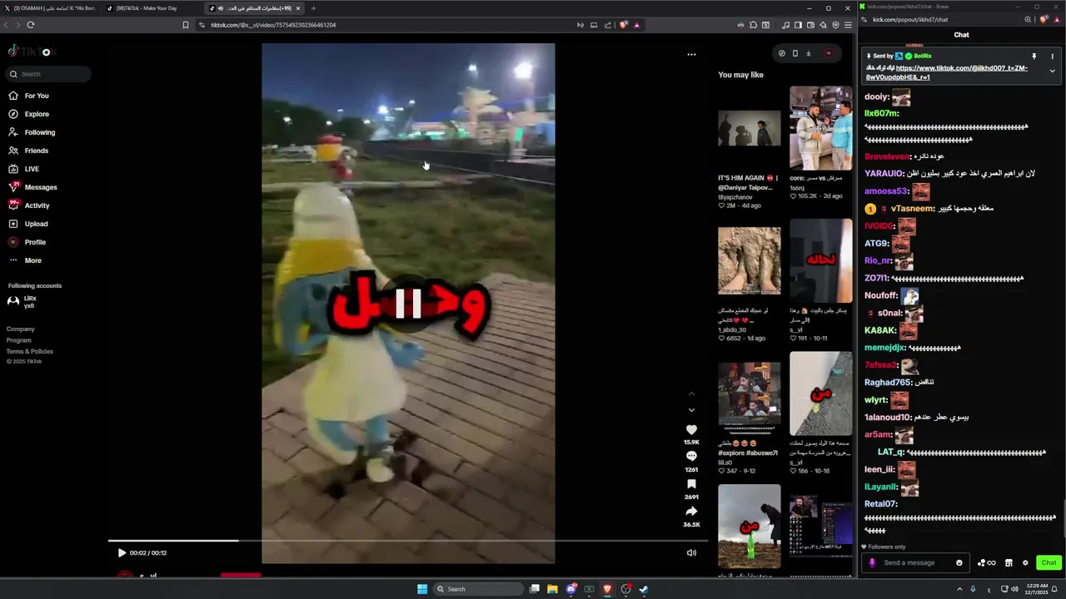Open the emoji picker in chat input
The image size is (1066, 599).
pos(959,562)
